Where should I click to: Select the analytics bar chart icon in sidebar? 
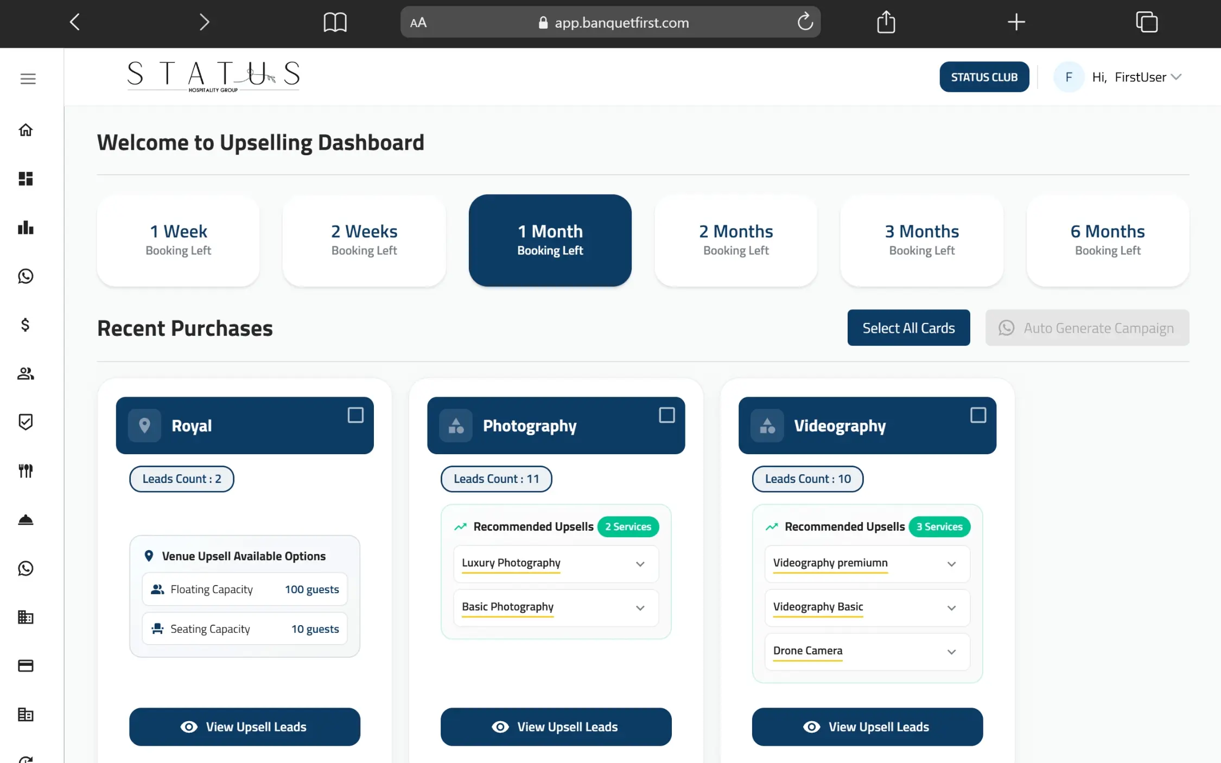pos(26,228)
